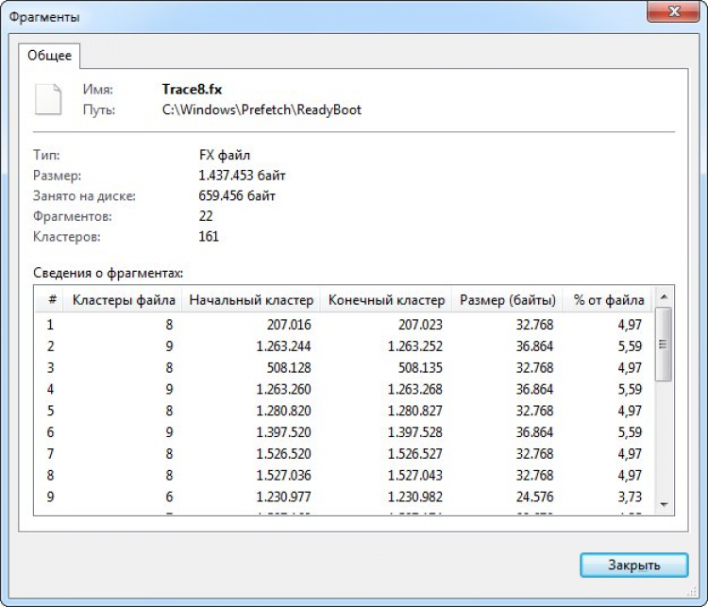Click starting cluster value 1.527.036
Screen dimensions: 708x607
click(x=283, y=475)
